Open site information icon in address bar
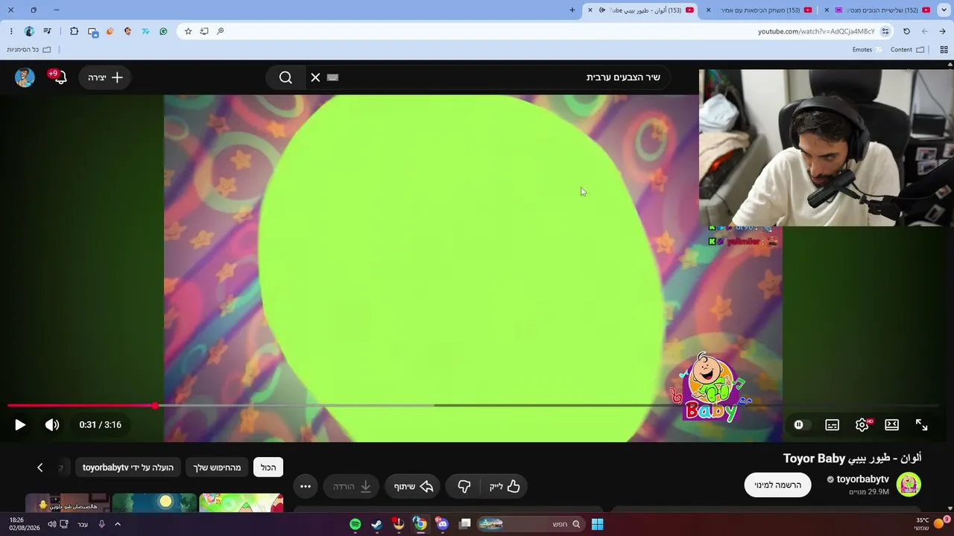Screen dimensions: 954x536 pyautogui.click(x=885, y=31)
